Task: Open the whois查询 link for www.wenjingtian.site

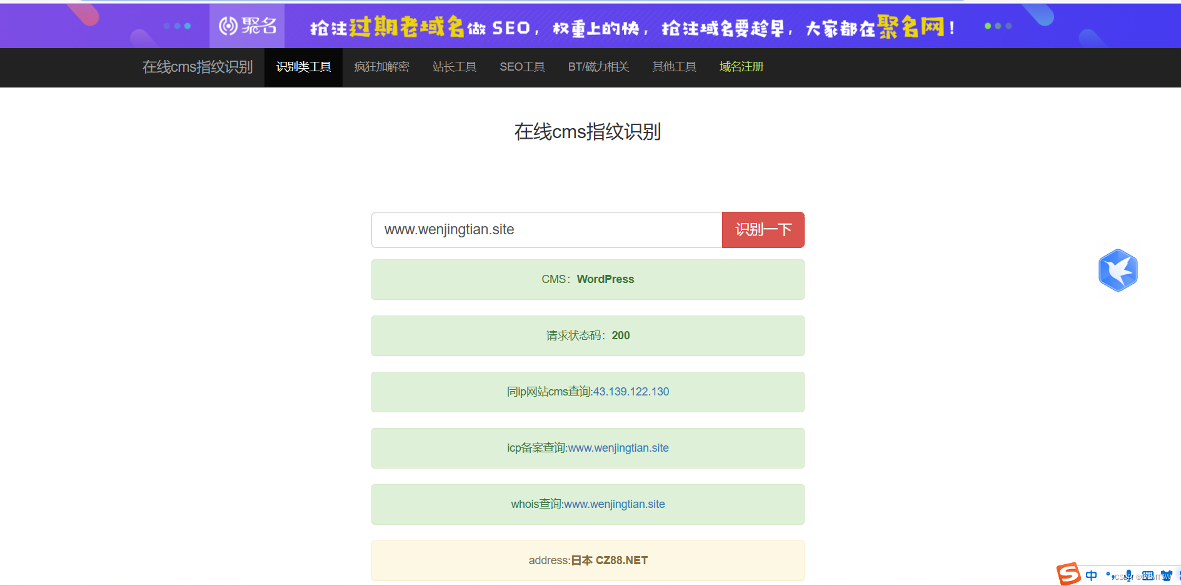Action: coord(614,504)
